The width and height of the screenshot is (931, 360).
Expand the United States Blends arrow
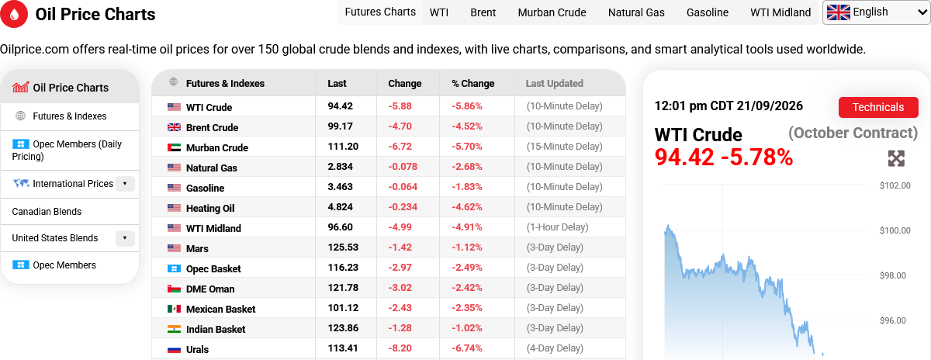126,238
